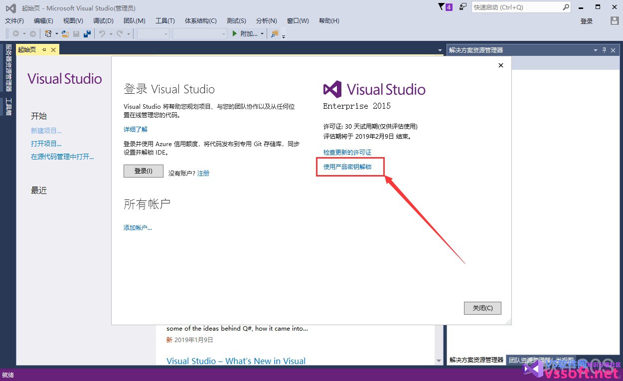Click the Open File folder icon

coord(65,34)
